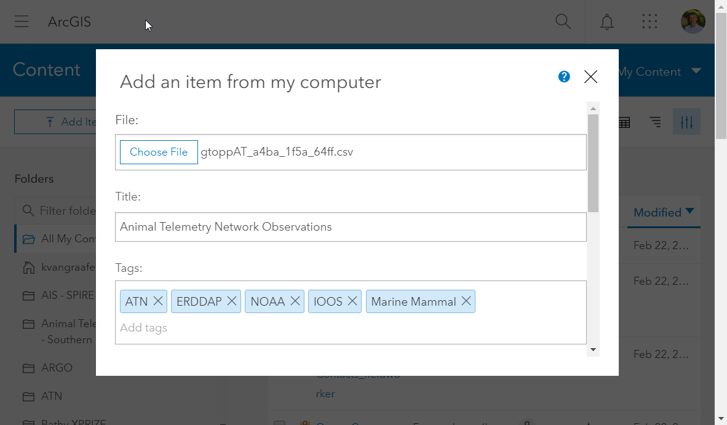Toggle the filters panel icon
This screenshot has width=727, height=425.
tap(686, 122)
